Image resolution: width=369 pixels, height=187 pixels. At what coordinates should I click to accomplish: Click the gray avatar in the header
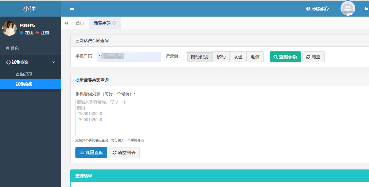pyautogui.click(x=348, y=9)
